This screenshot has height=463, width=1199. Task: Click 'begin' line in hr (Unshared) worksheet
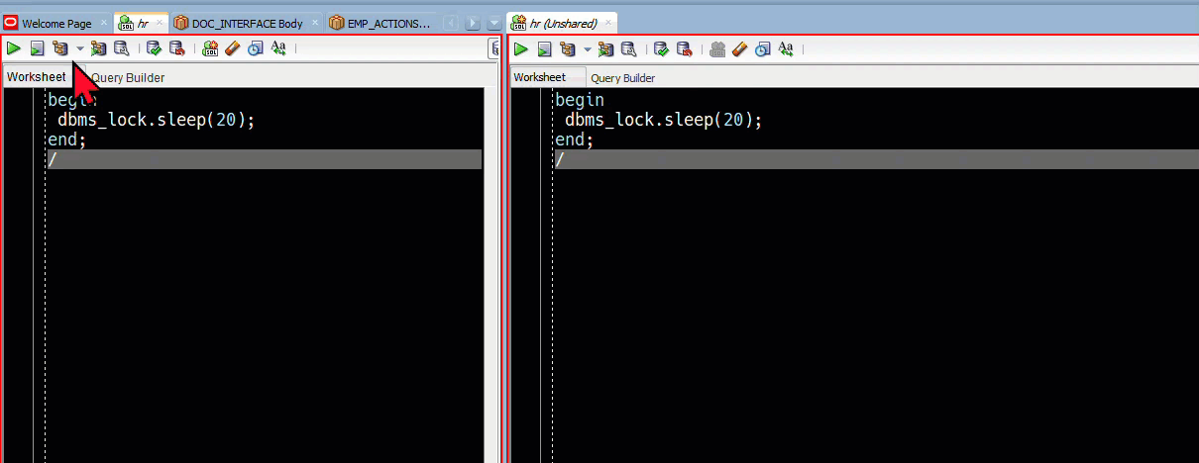[x=580, y=100]
